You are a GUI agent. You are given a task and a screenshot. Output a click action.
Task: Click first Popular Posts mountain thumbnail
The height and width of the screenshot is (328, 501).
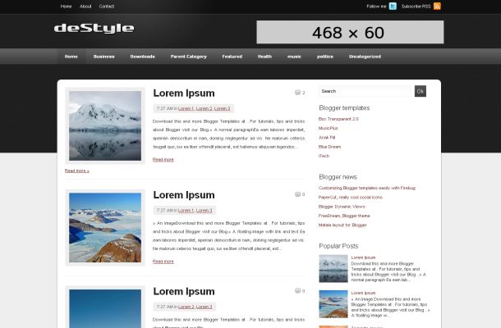(333, 268)
